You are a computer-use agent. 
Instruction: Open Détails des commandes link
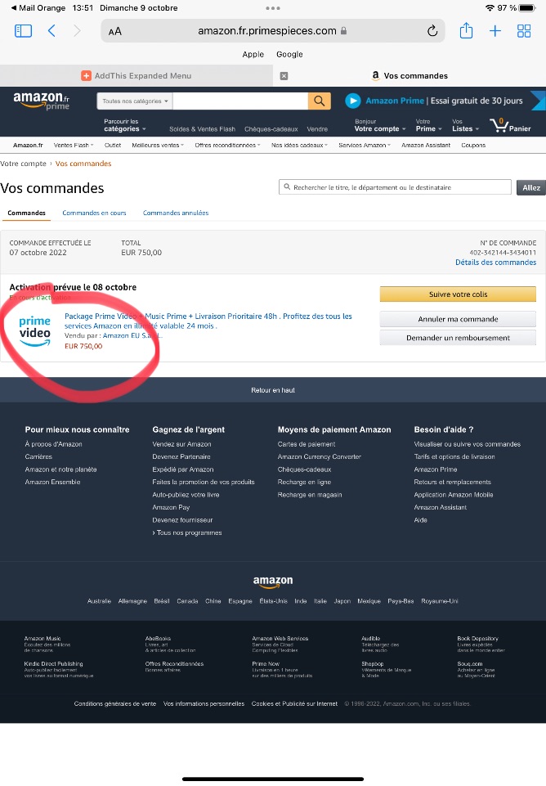point(496,263)
